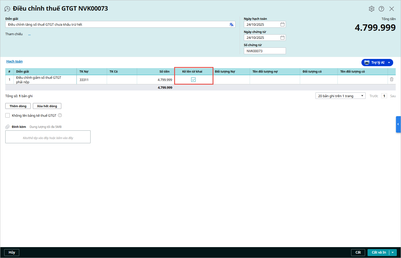
Task: Click the info icon next to Không lên bảng kê
Action: [60, 115]
